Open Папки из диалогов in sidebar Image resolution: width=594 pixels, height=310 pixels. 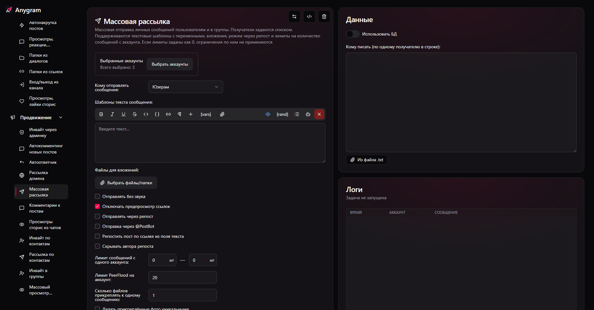coord(41,58)
